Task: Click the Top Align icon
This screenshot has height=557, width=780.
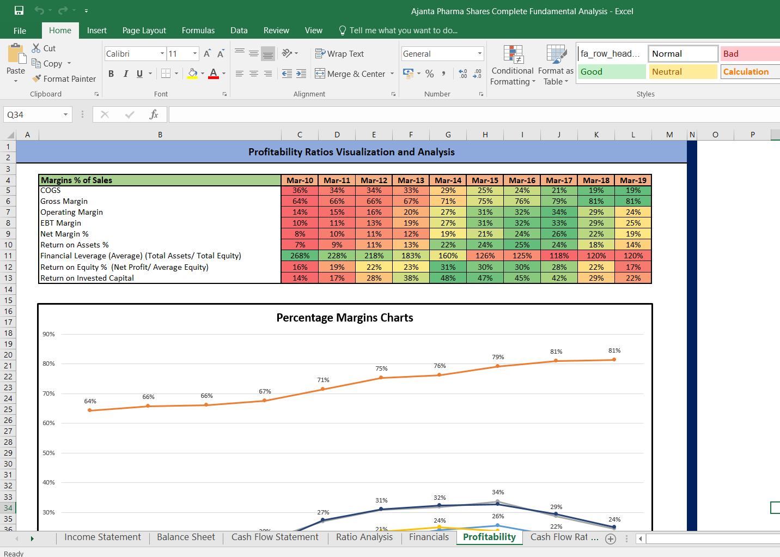Action: [240, 52]
